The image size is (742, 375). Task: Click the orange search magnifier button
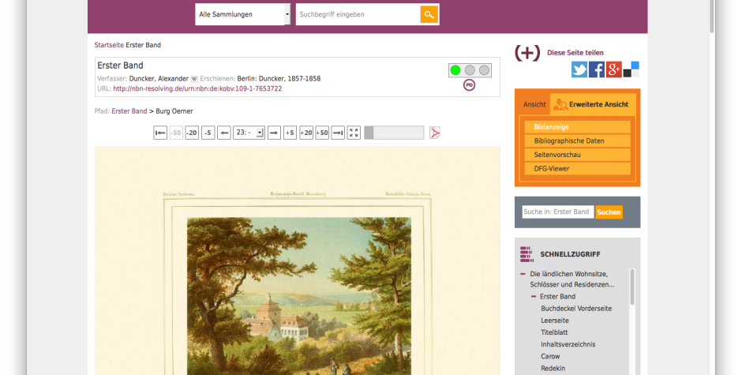pyautogui.click(x=429, y=15)
